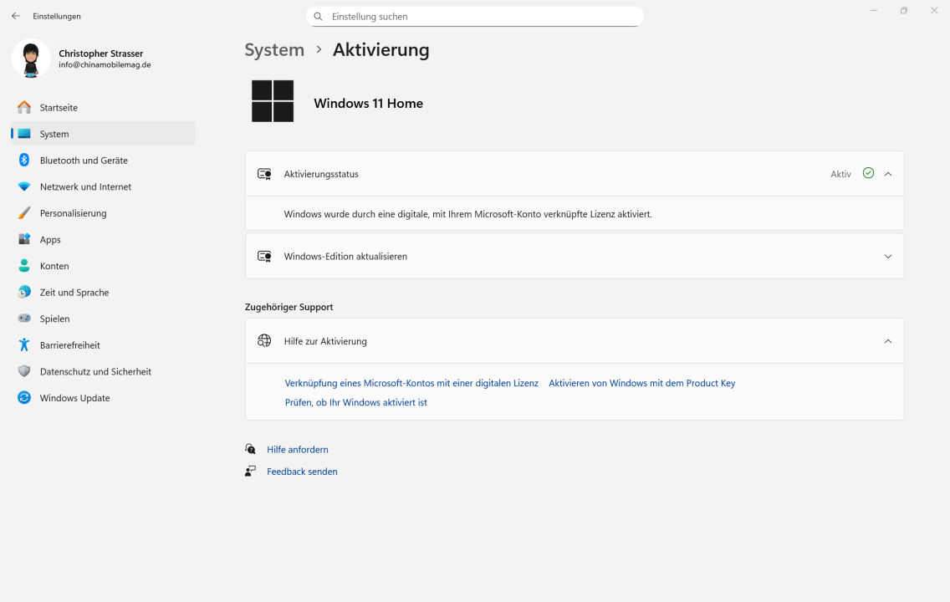Click the search magnifier icon
This screenshot has height=602, width=950.
point(318,17)
